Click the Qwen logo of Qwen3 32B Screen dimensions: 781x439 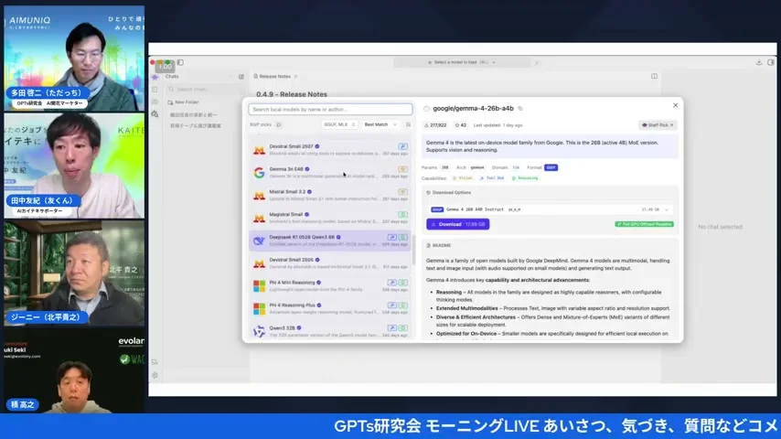click(x=259, y=331)
